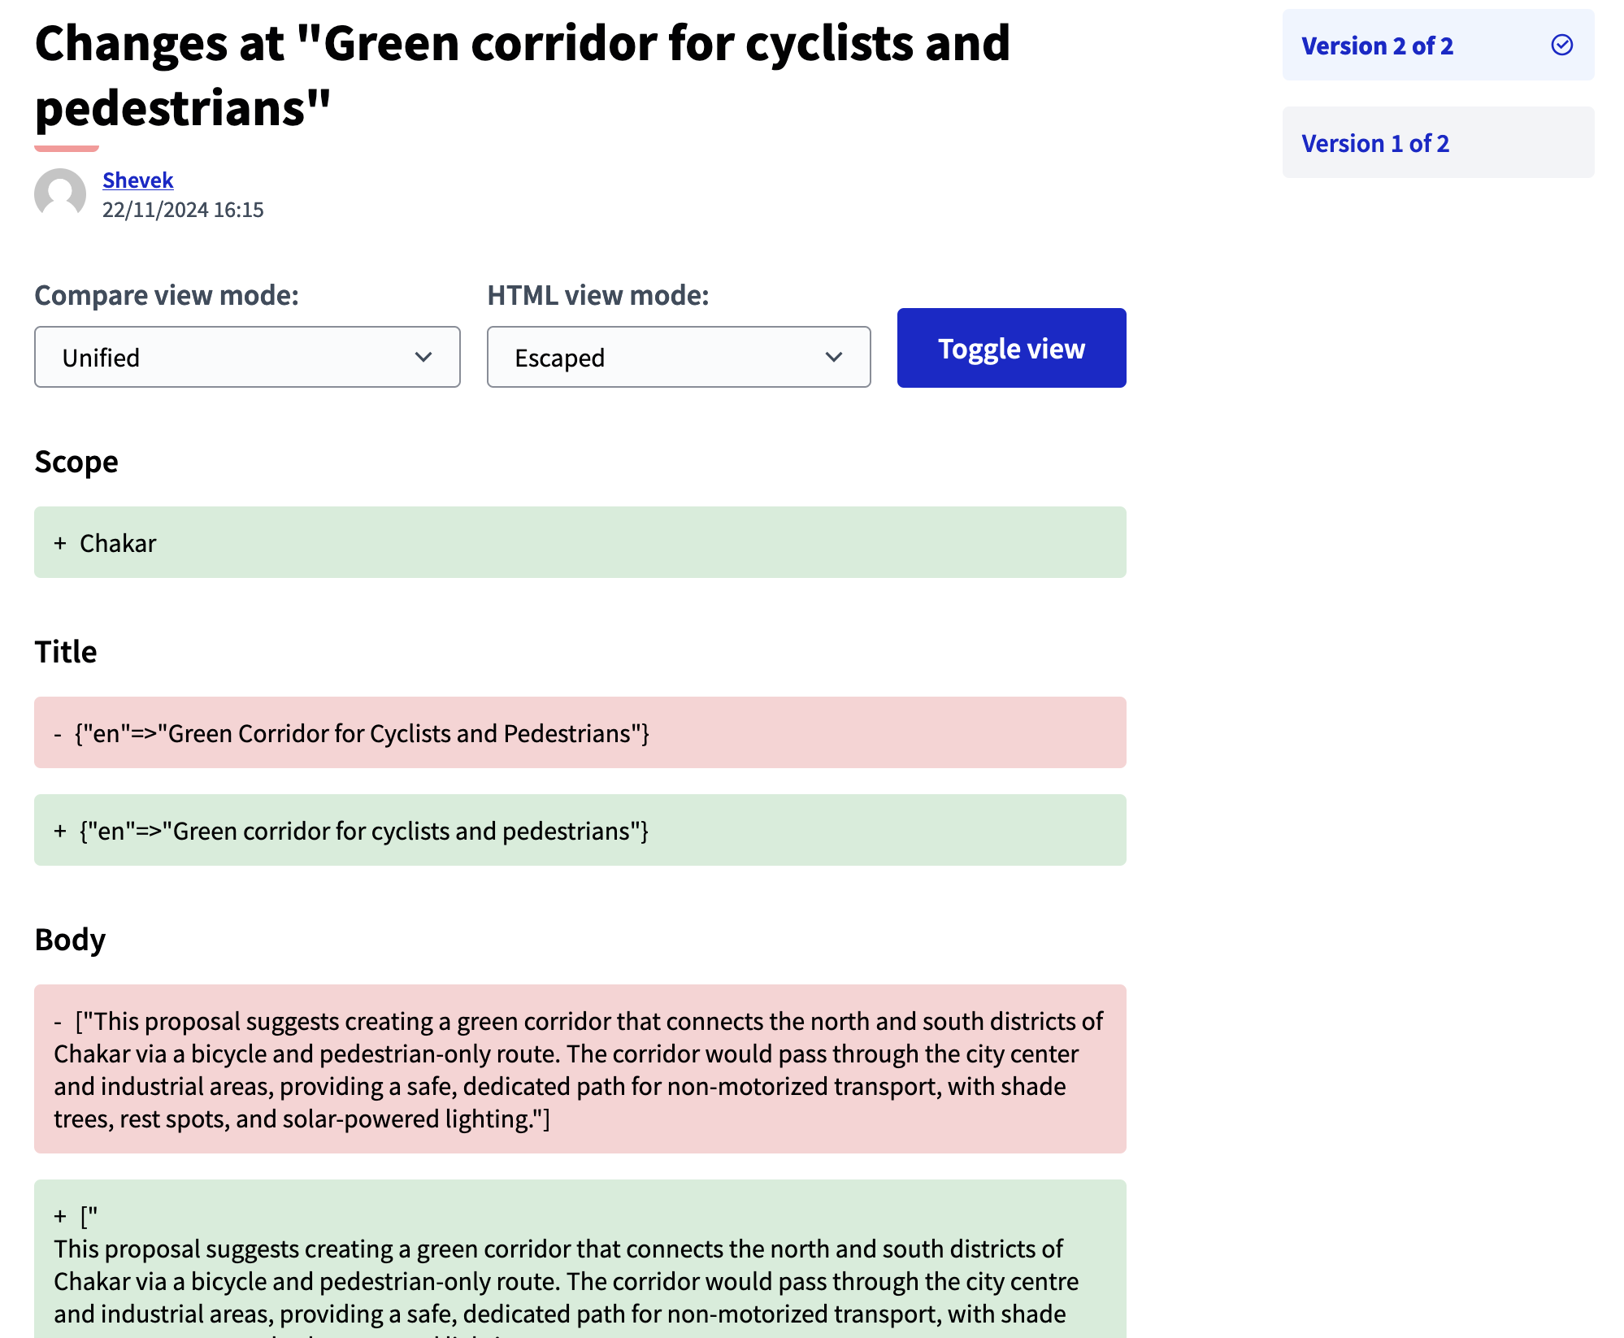This screenshot has height=1338, width=1624.
Task: Click the 22/11/2024 16:15 timestamp
Action: click(183, 210)
